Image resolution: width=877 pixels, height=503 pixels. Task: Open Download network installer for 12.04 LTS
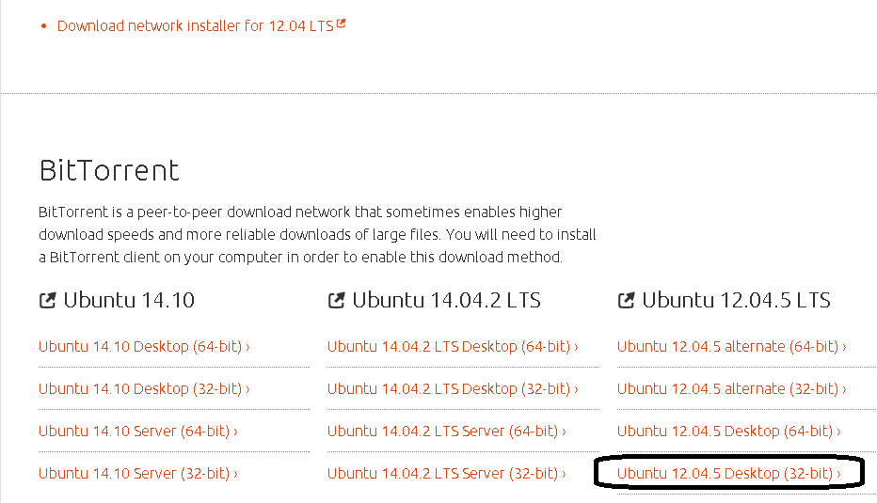[195, 26]
